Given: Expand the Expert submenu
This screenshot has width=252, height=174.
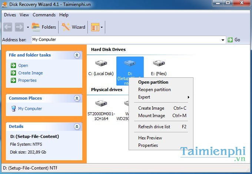Looking at the screenshot, I should pos(161,97).
